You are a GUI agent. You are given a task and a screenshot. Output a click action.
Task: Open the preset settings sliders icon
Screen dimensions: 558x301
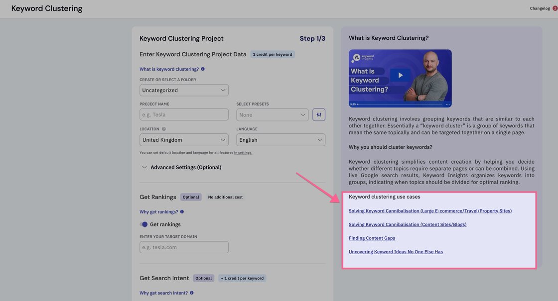click(318, 115)
